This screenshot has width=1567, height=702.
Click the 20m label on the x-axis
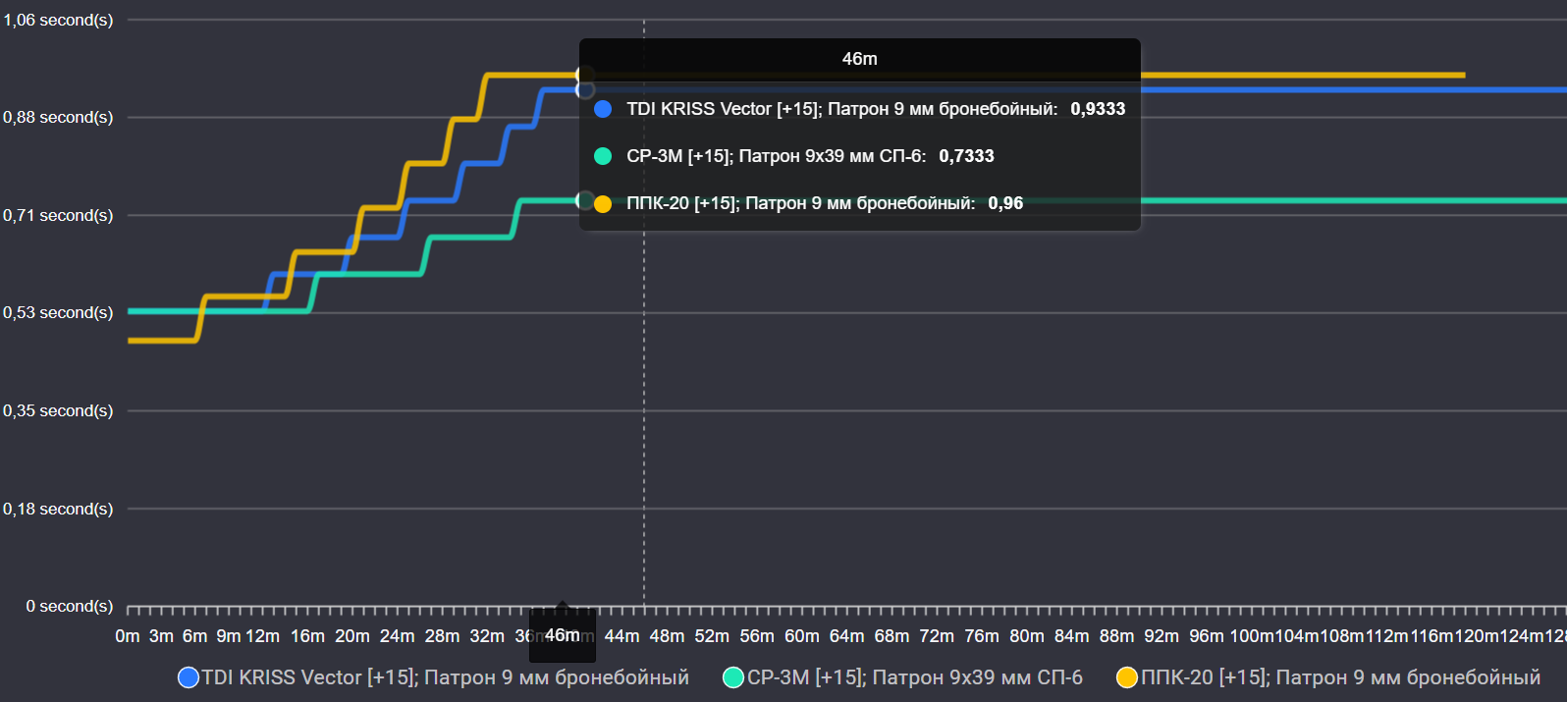352,636
